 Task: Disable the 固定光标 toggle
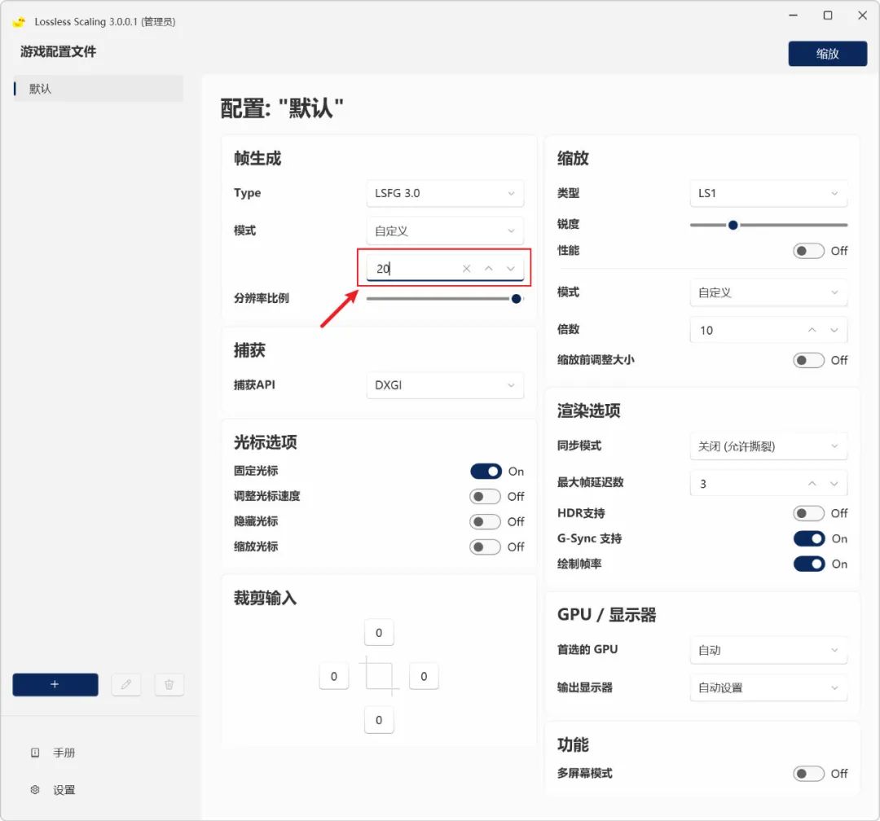[x=486, y=472]
